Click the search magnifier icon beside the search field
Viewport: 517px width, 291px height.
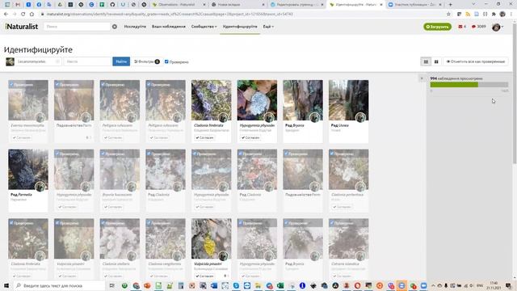(115, 27)
